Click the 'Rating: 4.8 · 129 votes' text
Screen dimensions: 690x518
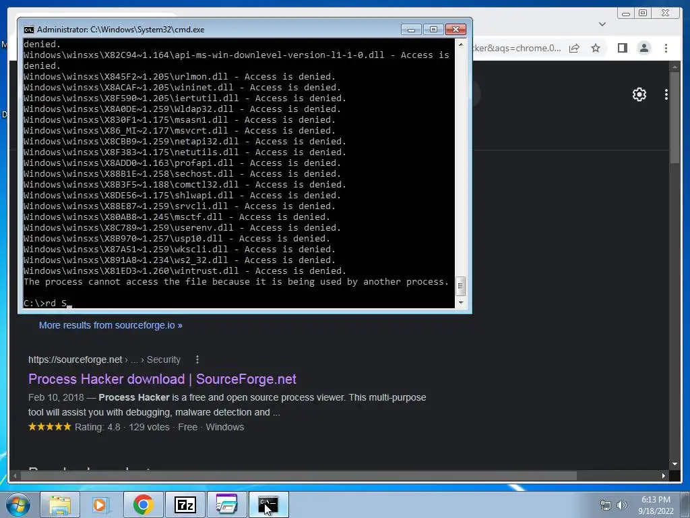click(x=122, y=427)
